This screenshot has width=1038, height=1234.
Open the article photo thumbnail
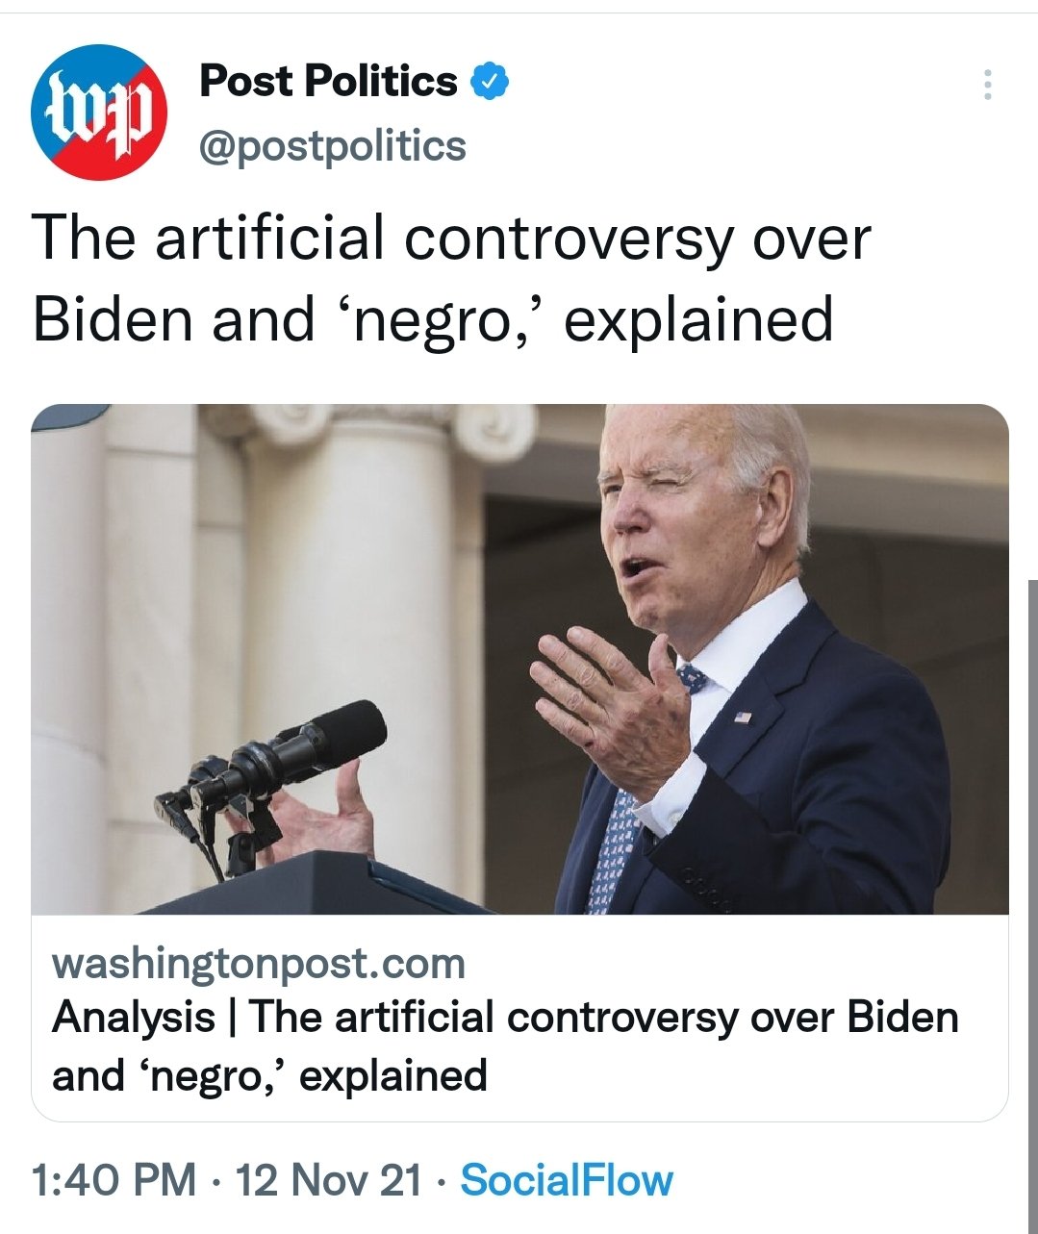pyautogui.click(x=519, y=659)
